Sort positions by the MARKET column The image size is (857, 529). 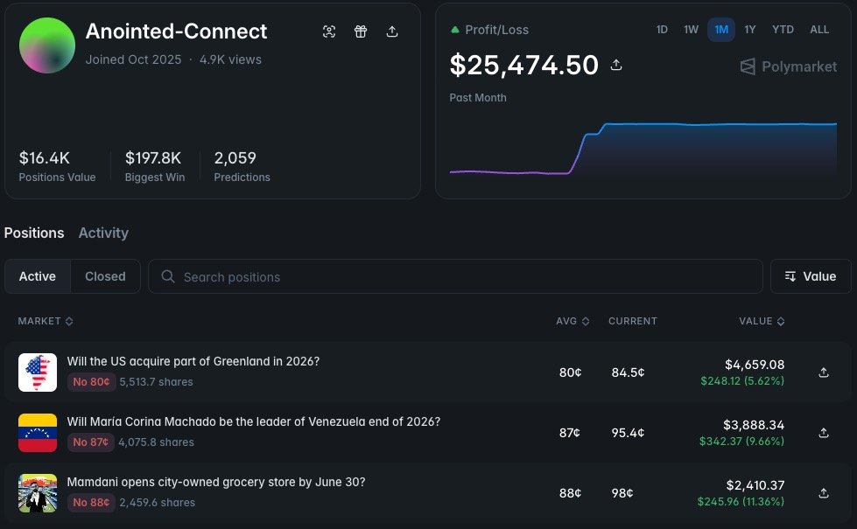46,321
